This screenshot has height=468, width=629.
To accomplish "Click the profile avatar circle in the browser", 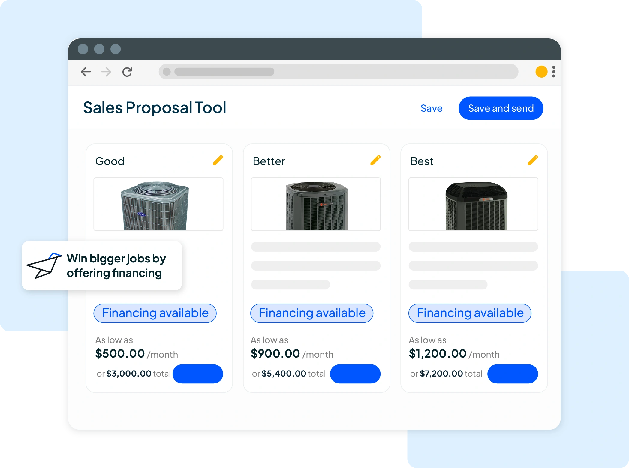I will coord(541,72).
